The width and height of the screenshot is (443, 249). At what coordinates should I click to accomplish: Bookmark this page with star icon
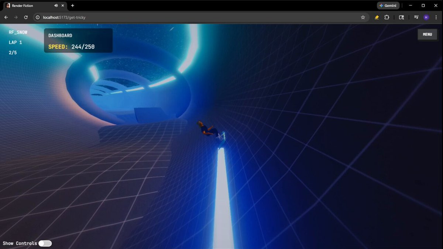click(363, 17)
